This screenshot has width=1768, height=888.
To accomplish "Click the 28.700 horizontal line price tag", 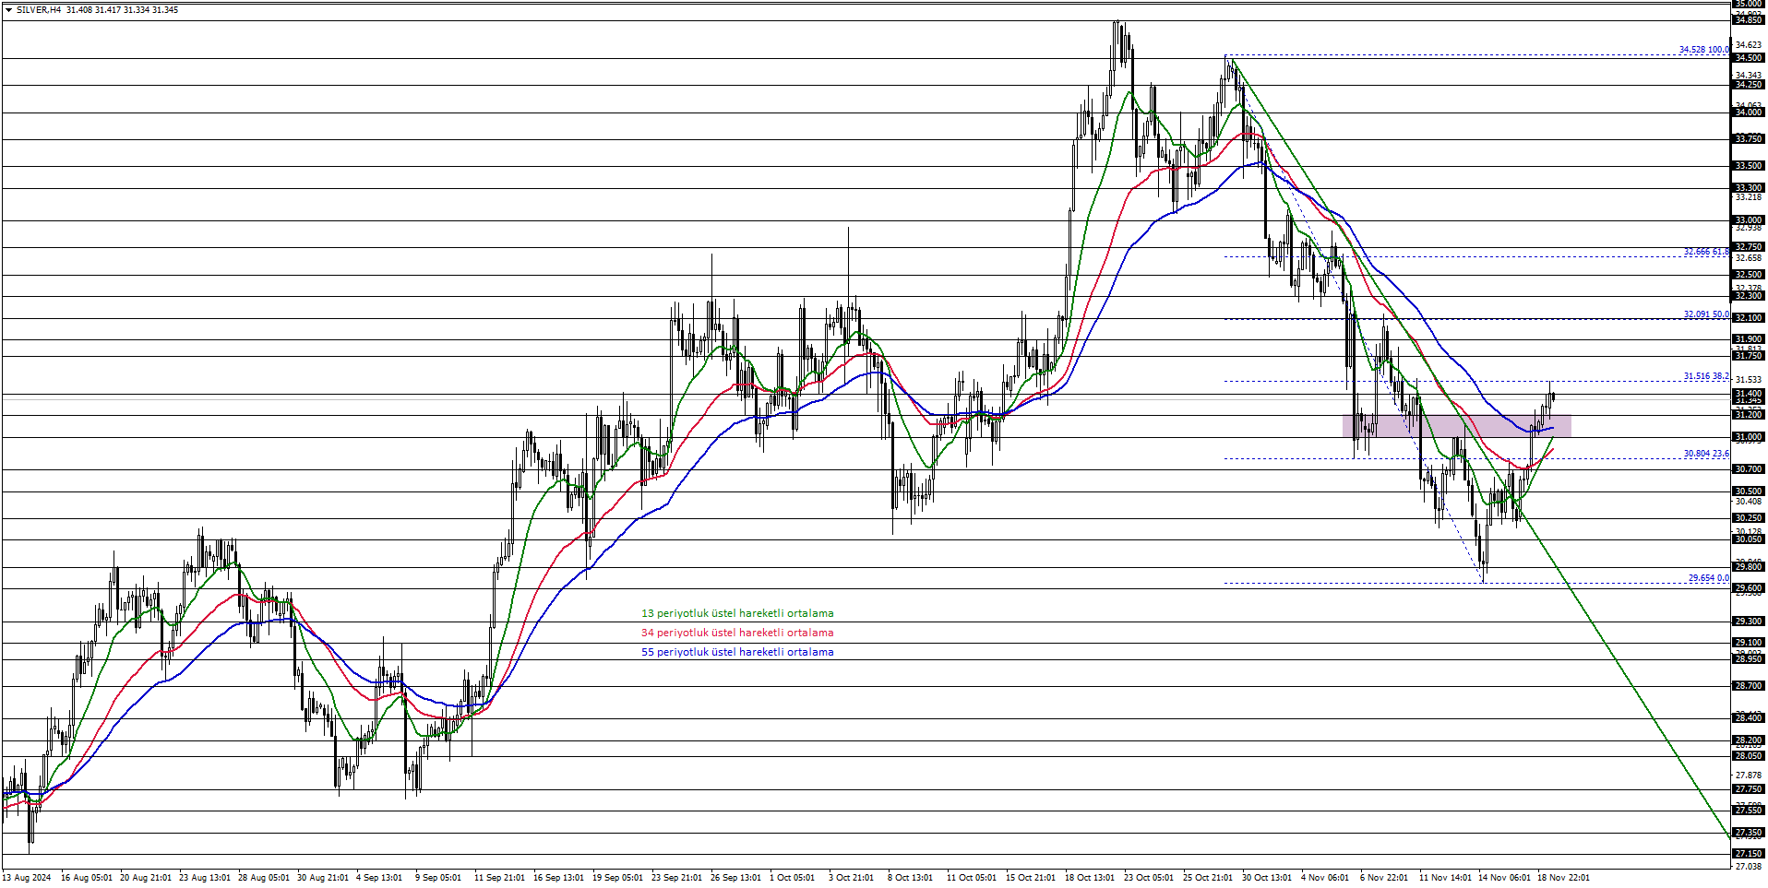I will click(1749, 686).
